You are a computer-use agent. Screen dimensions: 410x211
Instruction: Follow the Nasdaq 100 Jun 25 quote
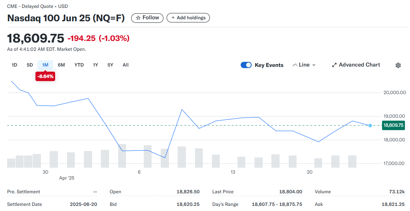tap(147, 18)
